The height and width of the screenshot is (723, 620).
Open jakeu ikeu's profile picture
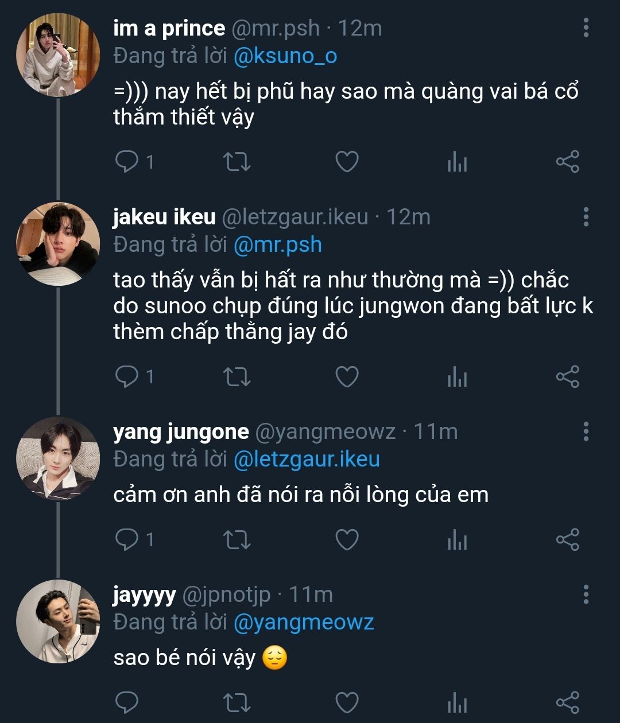pyautogui.click(x=57, y=243)
